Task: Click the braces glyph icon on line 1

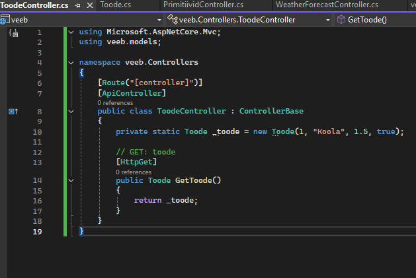Action: [x=13, y=32]
